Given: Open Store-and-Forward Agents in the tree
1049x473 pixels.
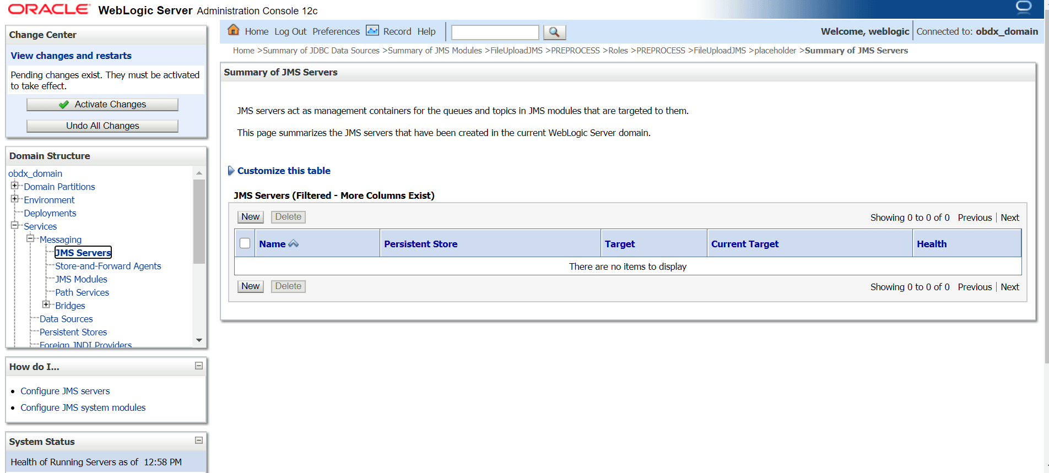Looking at the screenshot, I should point(108,266).
